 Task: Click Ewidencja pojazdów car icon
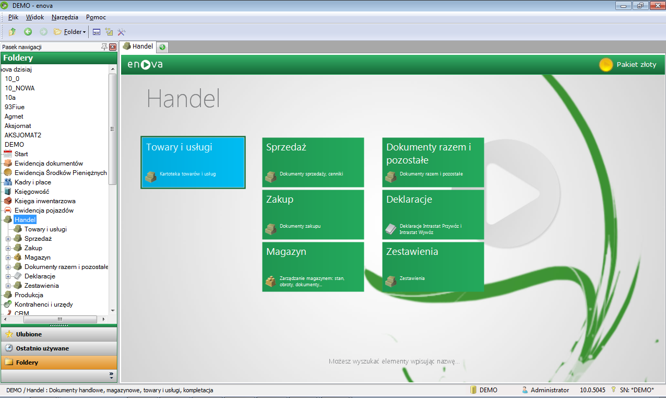[8, 210]
